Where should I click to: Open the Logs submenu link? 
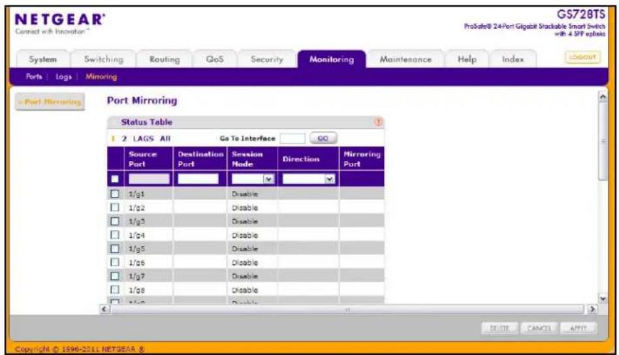point(63,76)
